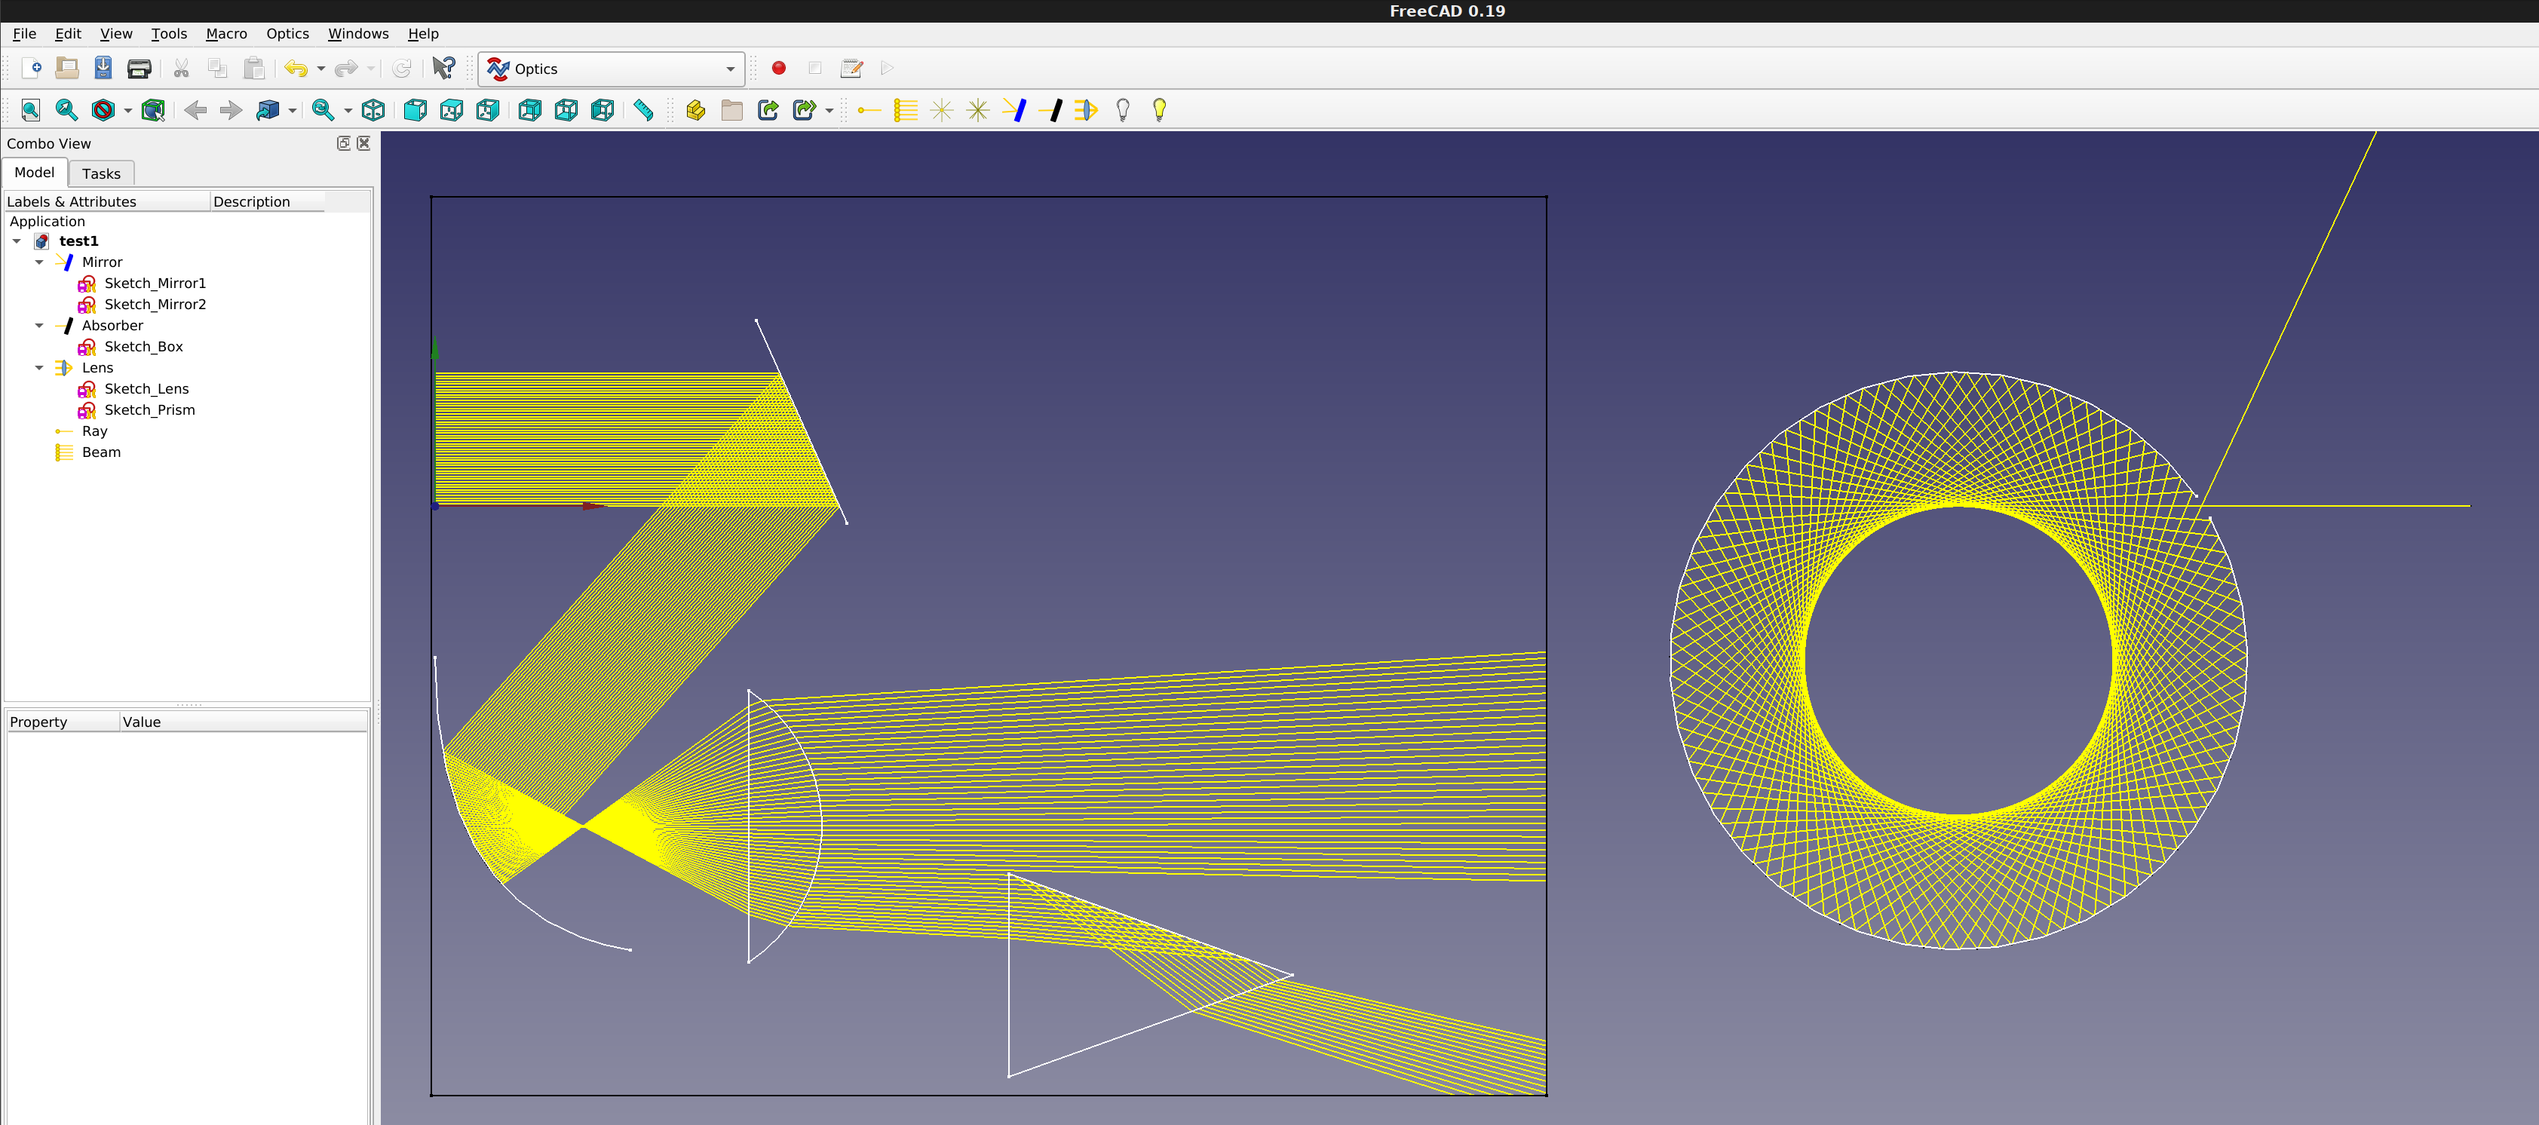Viewport: 2539px width, 1125px height.
Task: Set isometric view via cube icon
Action: (373, 110)
